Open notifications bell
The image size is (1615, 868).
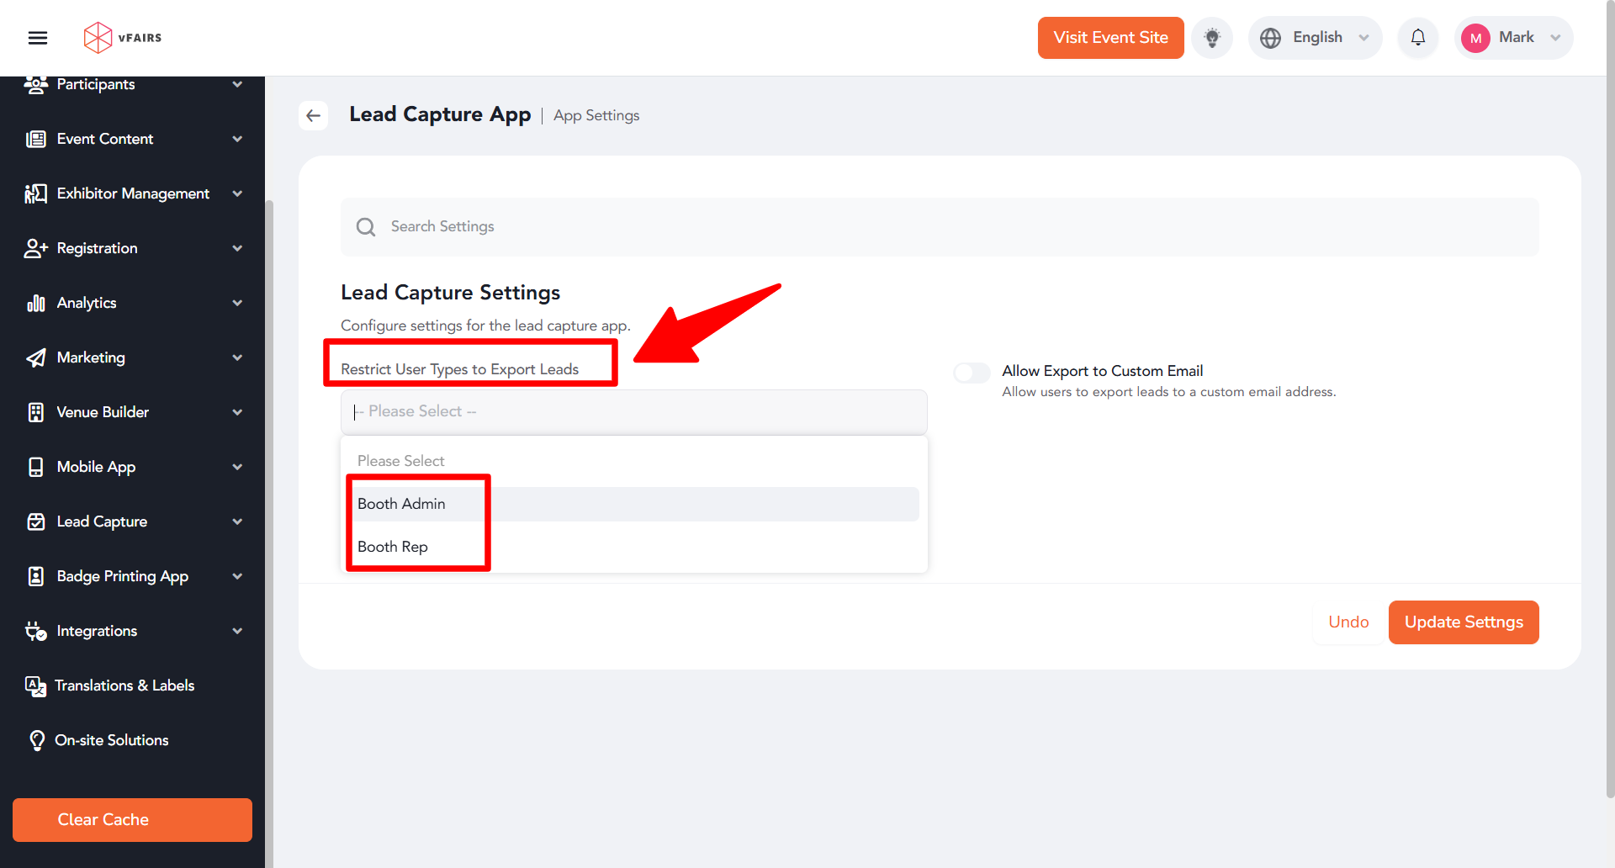click(1418, 38)
